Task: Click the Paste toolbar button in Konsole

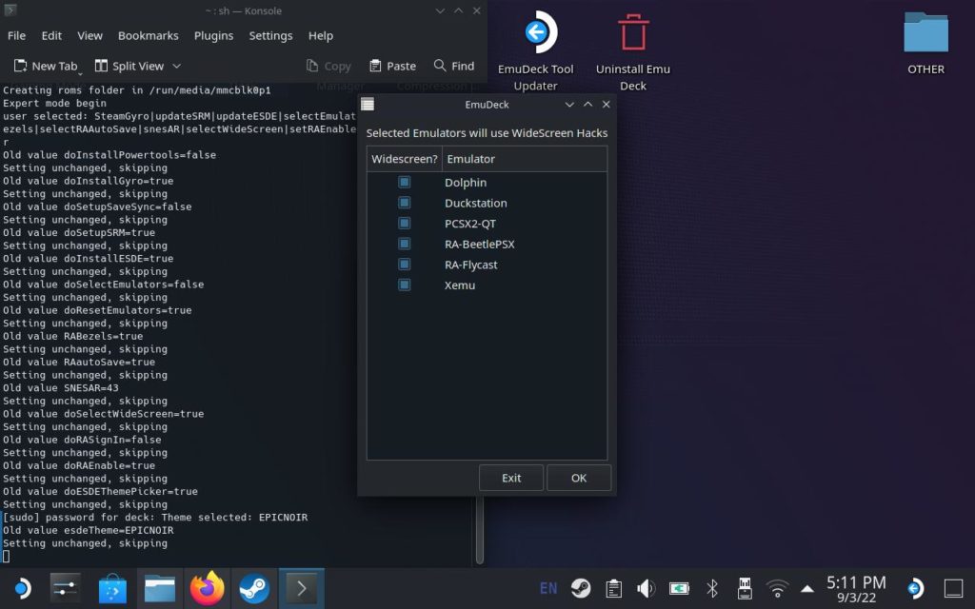Action: [392, 66]
